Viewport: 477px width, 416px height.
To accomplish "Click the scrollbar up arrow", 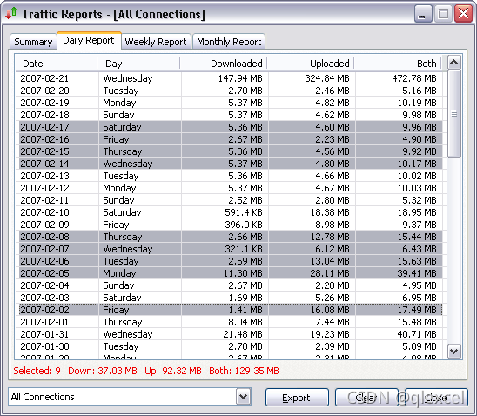I will (x=454, y=63).
